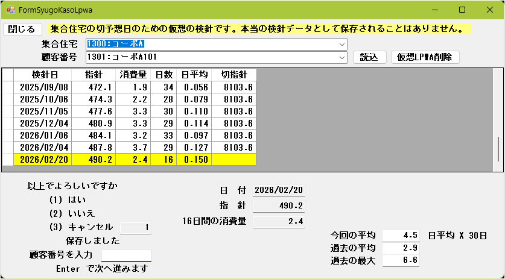Maximize the window
The image size is (505, 279).
462,10
